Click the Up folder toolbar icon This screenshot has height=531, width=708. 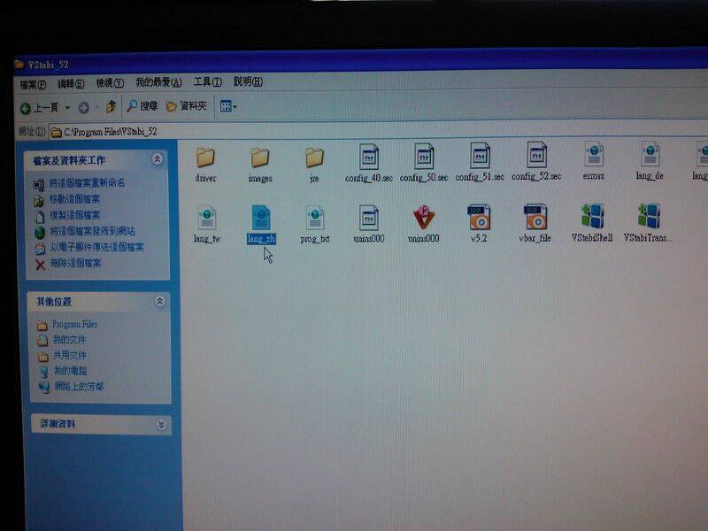(111, 107)
